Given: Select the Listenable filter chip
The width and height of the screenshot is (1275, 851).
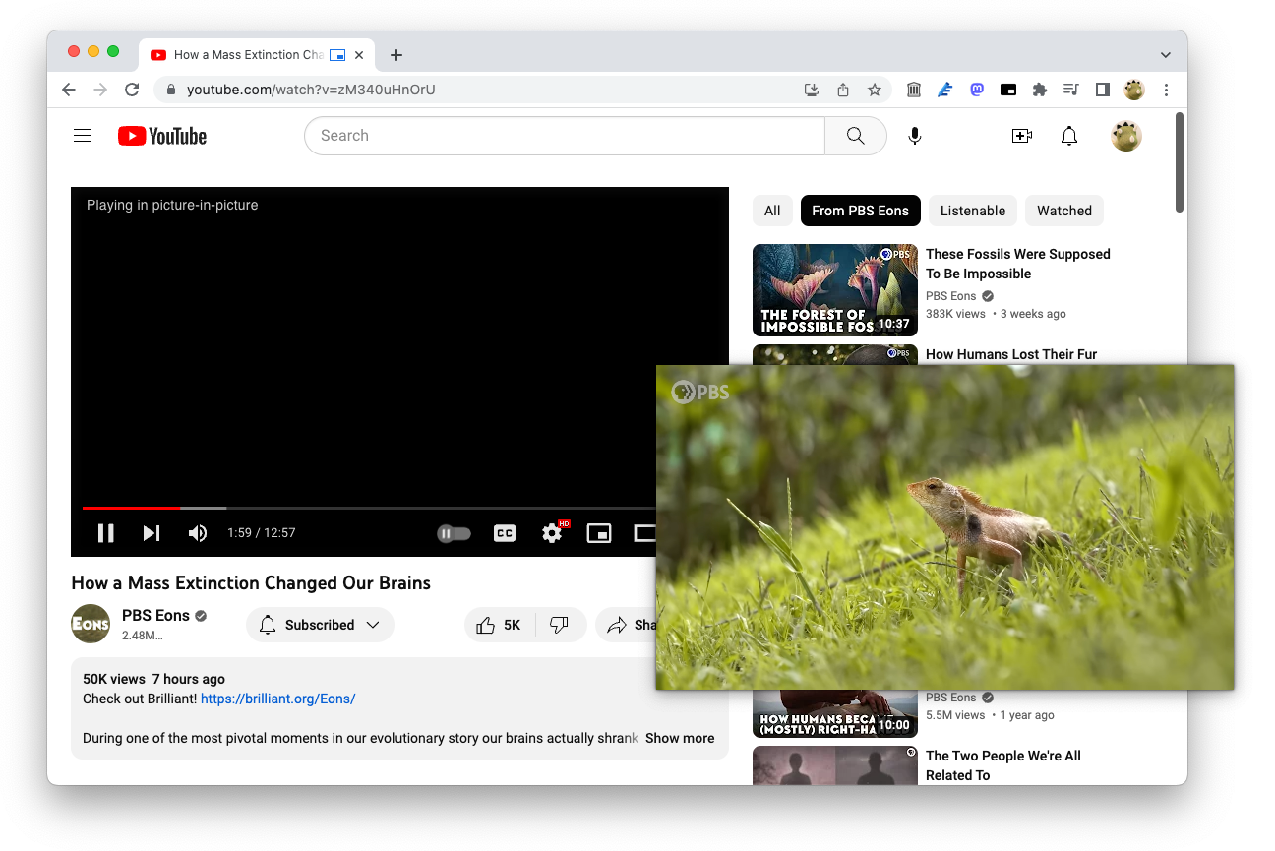Looking at the screenshot, I should tap(973, 211).
